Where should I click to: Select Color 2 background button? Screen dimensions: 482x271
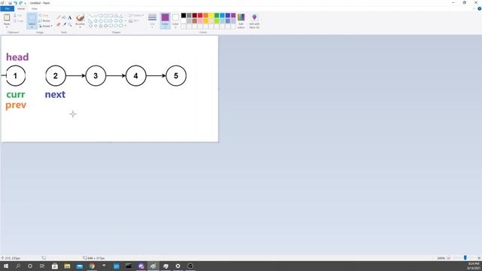[175, 21]
